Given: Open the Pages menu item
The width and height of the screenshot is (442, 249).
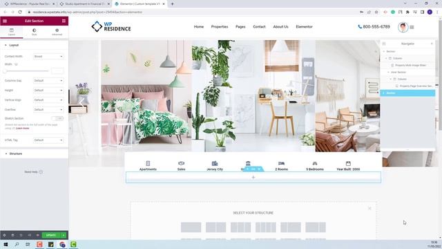Looking at the screenshot, I should click(x=240, y=26).
